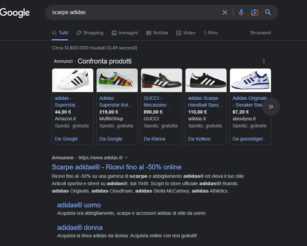Click the magnifying glass search button

(268, 12)
